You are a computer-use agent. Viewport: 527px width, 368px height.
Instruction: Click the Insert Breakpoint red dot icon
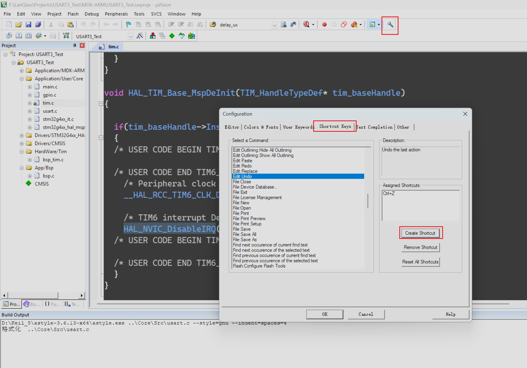[324, 25]
